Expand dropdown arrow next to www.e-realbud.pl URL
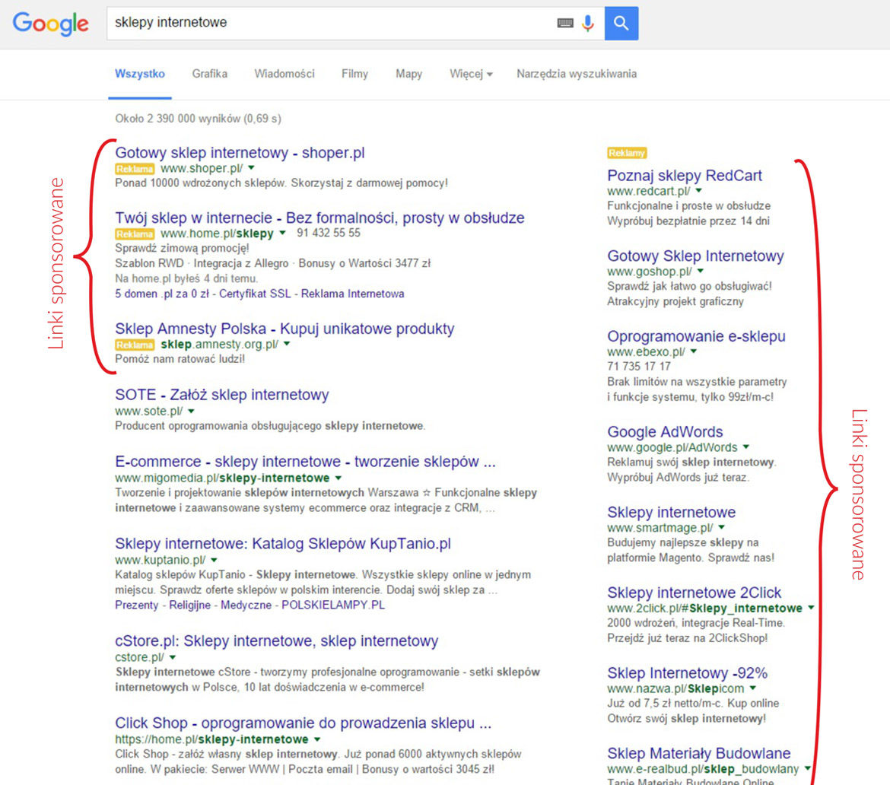This screenshot has width=890, height=785. pyautogui.click(x=807, y=769)
